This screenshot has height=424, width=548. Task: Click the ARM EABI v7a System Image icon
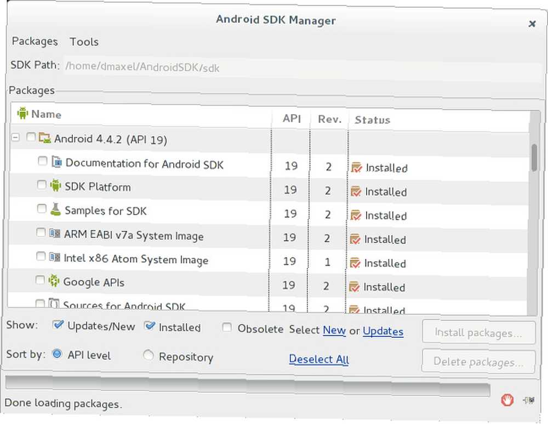coord(54,233)
